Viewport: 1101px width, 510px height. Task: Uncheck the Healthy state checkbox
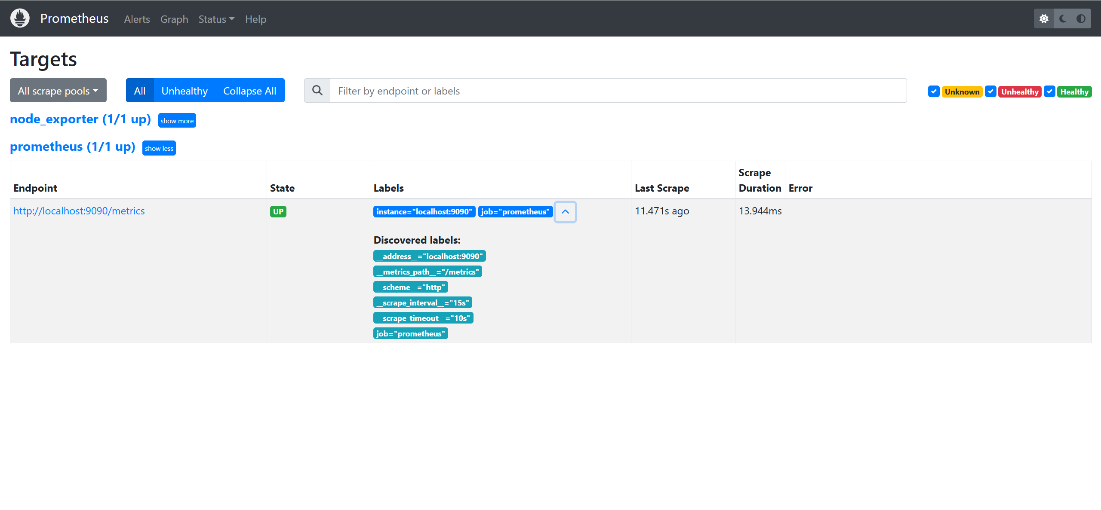[x=1049, y=92]
